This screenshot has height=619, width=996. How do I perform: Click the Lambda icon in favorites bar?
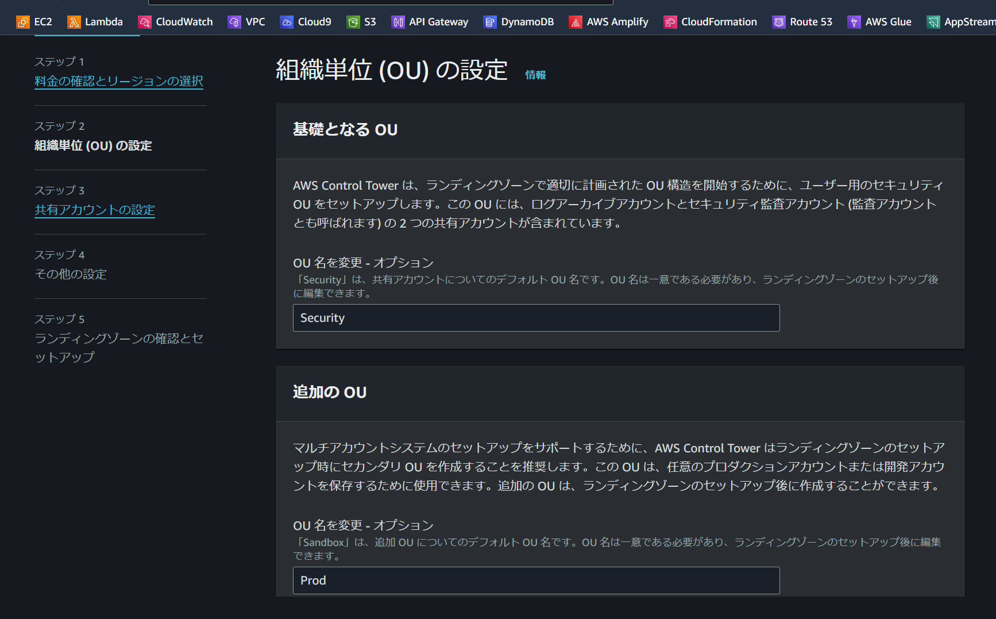pyautogui.click(x=74, y=22)
